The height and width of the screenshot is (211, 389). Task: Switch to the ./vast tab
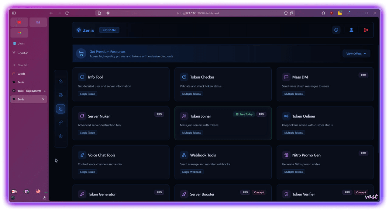click(29, 44)
